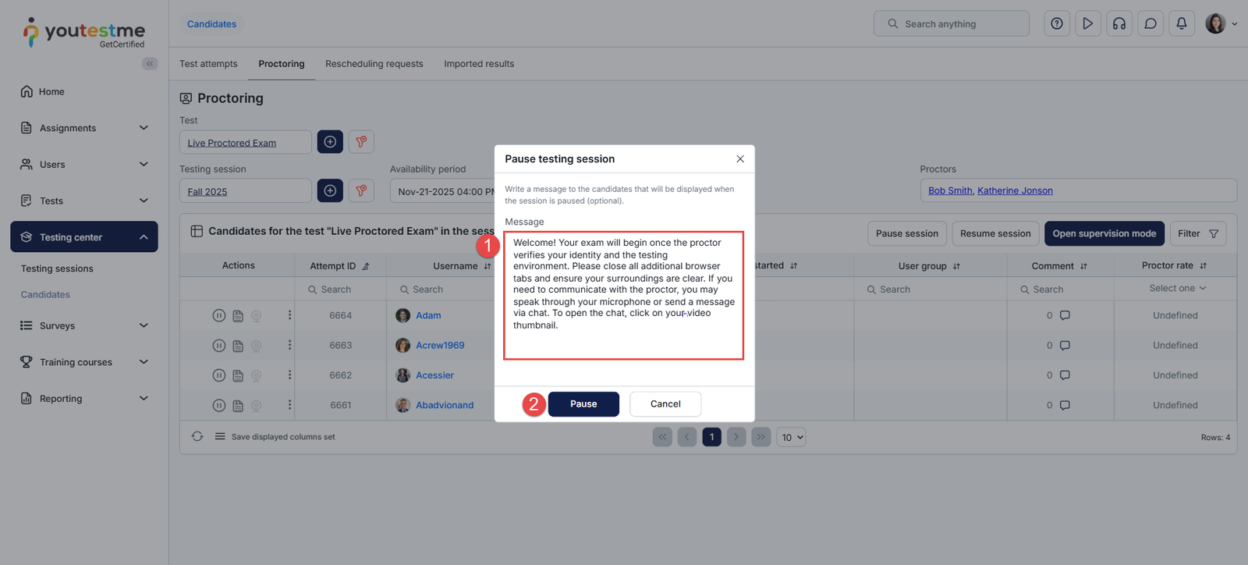Switch to the Test attempts tab
Viewport: 1248px width, 565px height.
pyautogui.click(x=208, y=64)
